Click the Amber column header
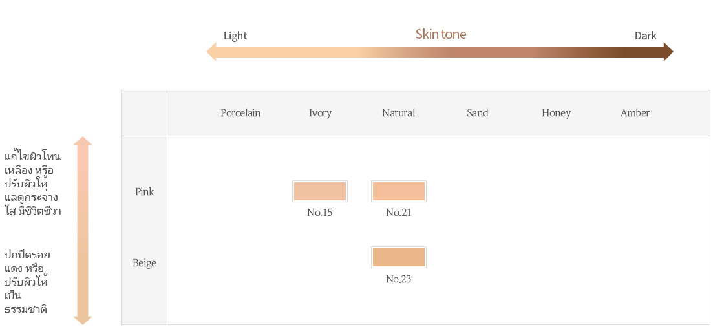Image resolution: width=711 pixels, height=327 pixels. click(635, 113)
